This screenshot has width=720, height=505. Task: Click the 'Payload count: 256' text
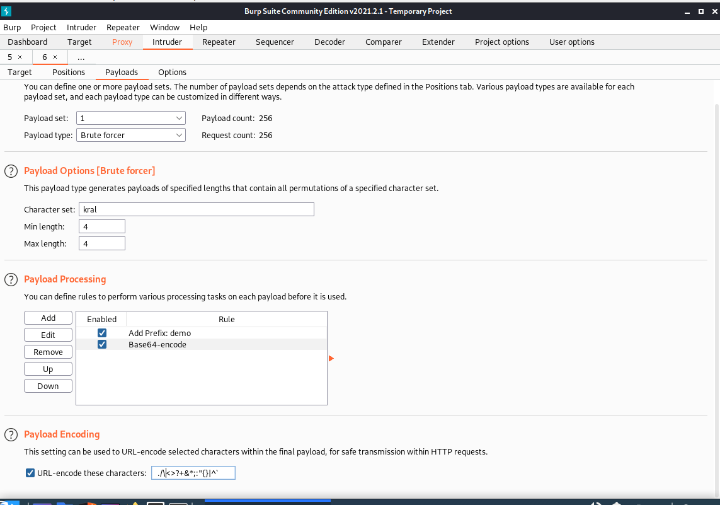tap(237, 118)
